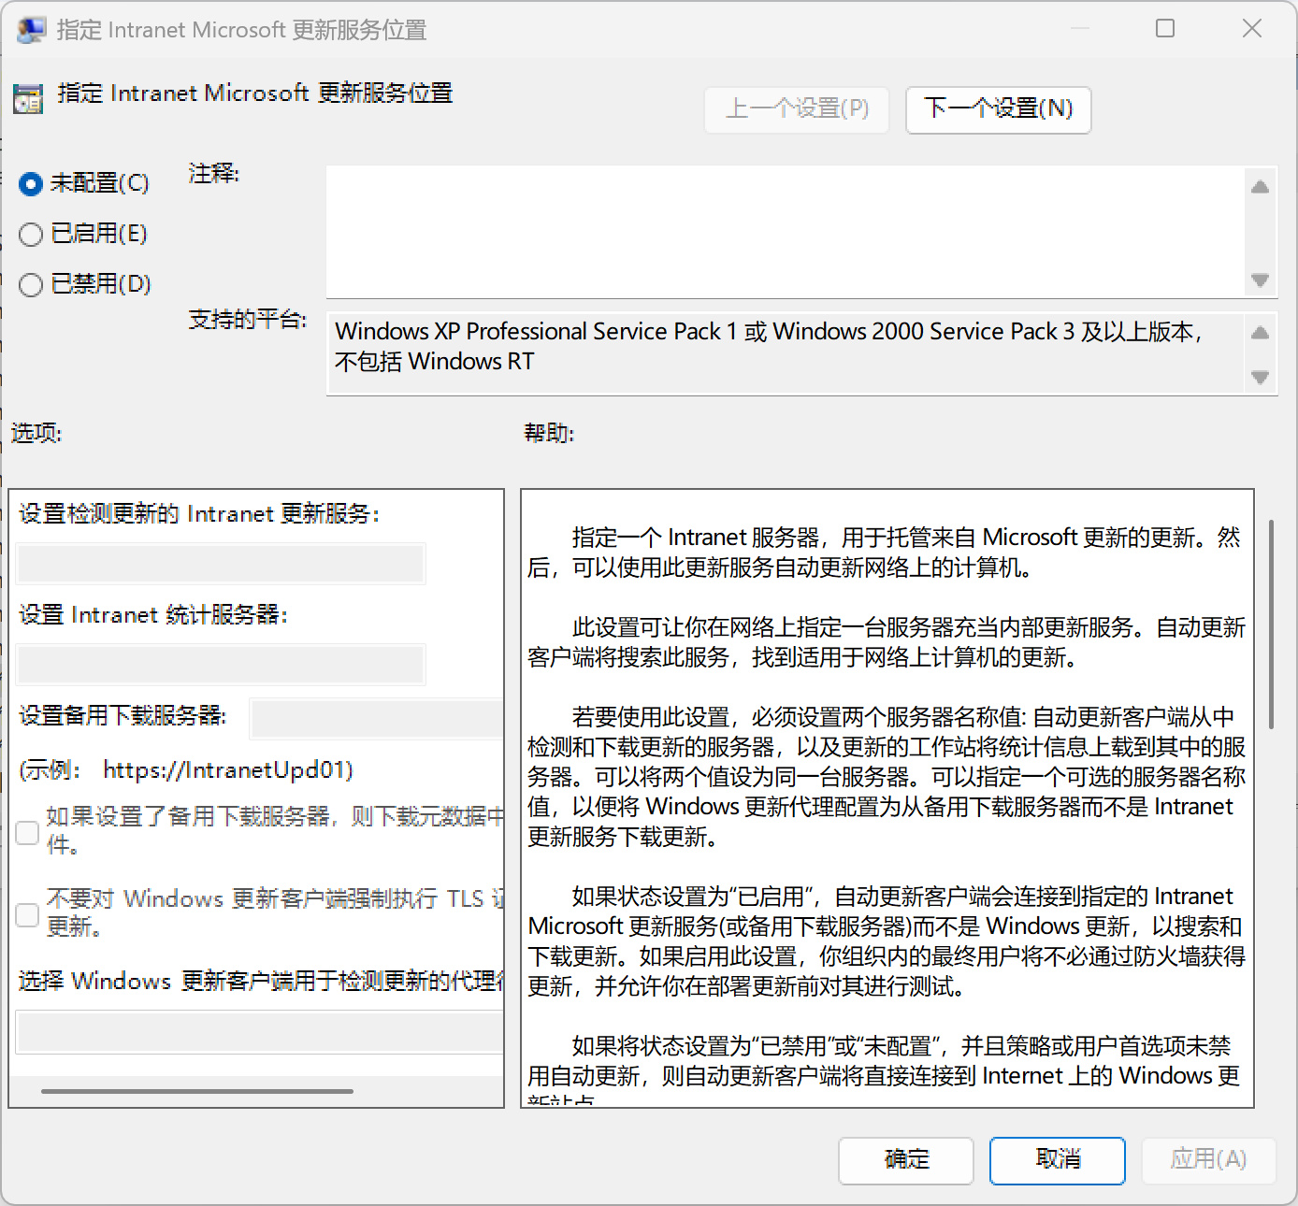Screen dimensions: 1298x1206
Task: Click the title bar application icon
Action: coord(31,30)
